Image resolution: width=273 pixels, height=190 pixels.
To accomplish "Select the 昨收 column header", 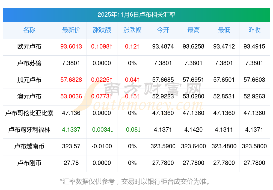I will click(254, 30).
